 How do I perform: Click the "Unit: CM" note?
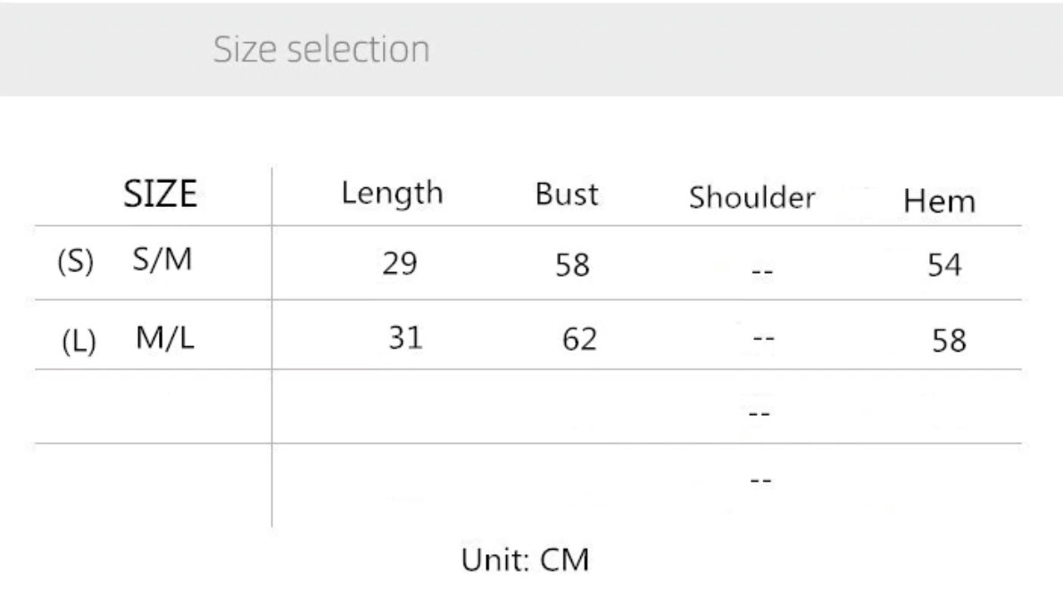click(524, 562)
